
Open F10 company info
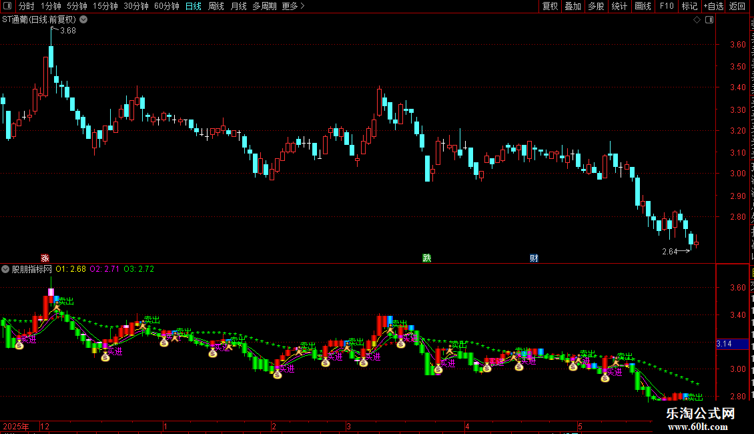(x=667, y=6)
